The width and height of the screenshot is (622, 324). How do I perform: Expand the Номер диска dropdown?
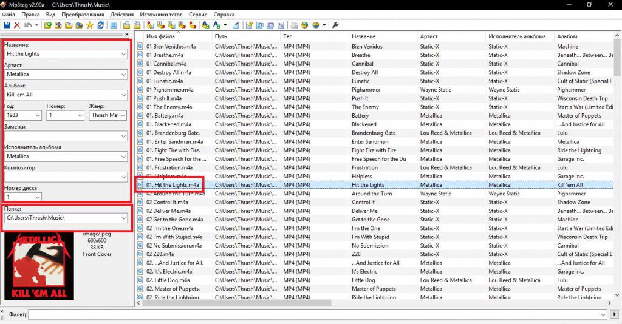coord(38,197)
